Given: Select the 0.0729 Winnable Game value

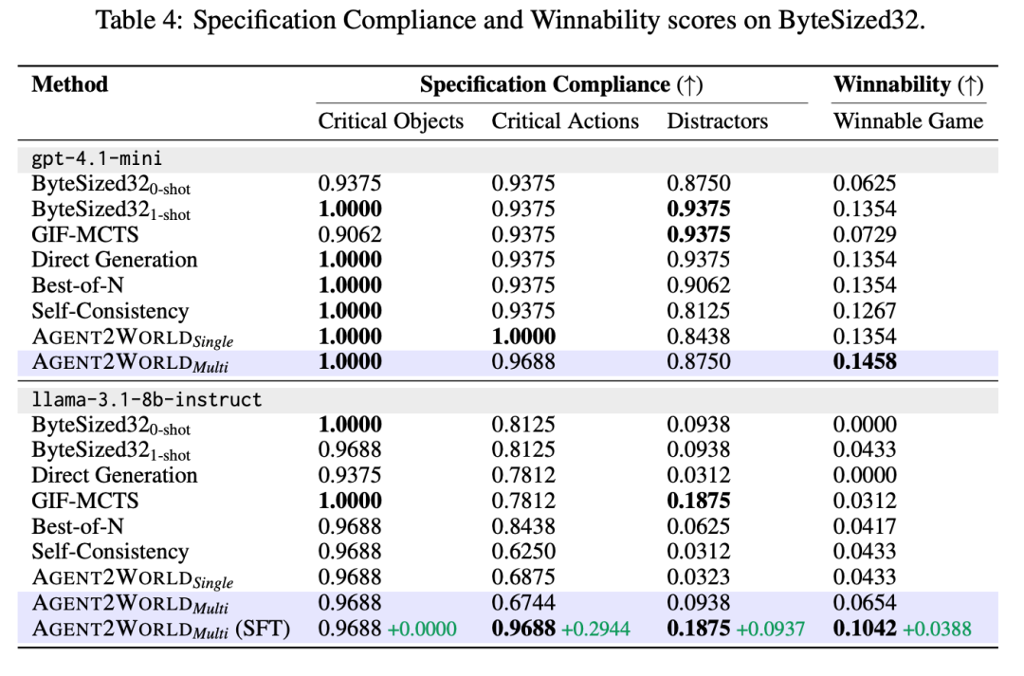Looking at the screenshot, I should (865, 234).
